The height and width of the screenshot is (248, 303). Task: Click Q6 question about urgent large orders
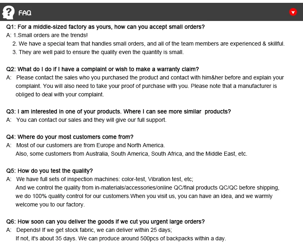tap(105, 221)
